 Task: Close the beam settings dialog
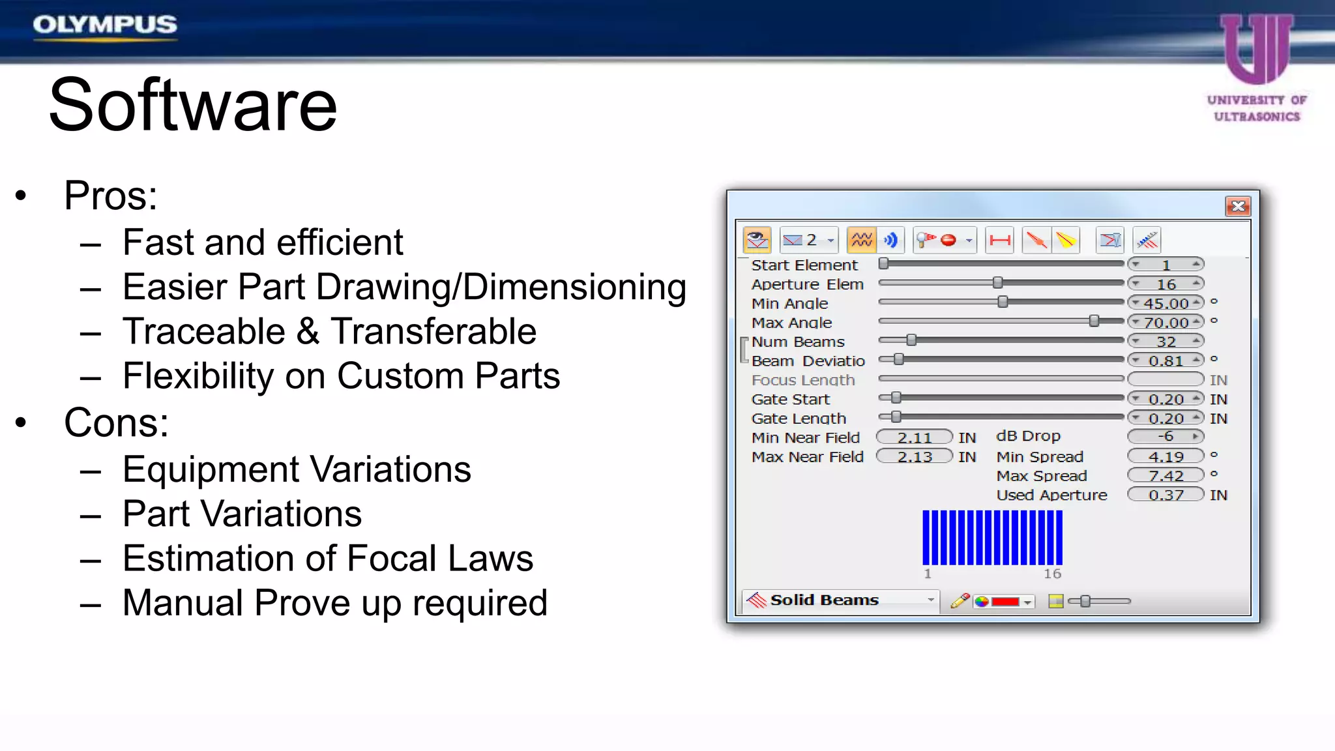coord(1238,207)
